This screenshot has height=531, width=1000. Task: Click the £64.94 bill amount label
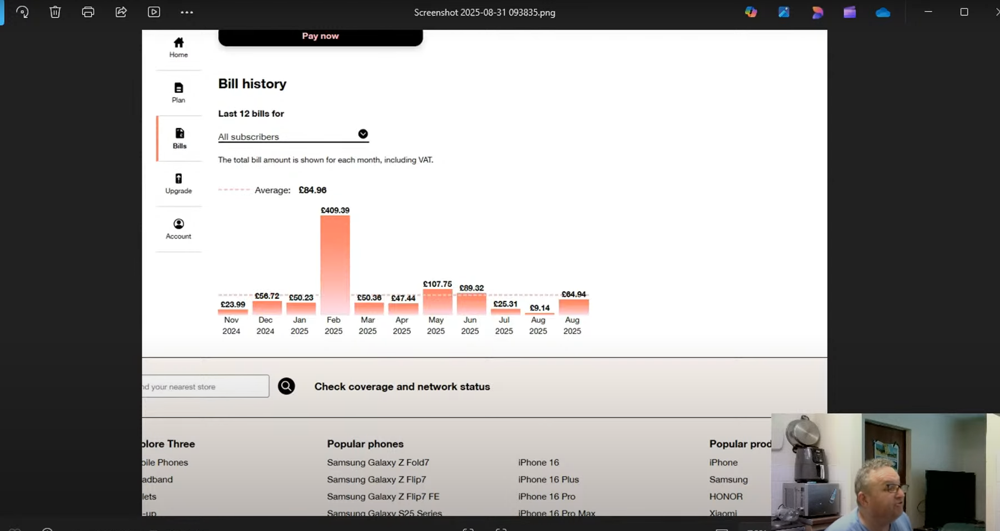[x=574, y=294]
